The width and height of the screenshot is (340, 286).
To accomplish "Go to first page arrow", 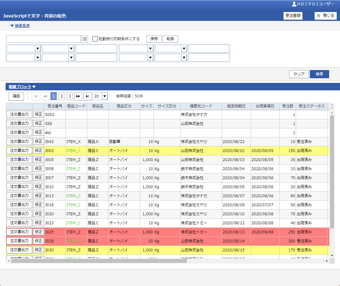I will coord(36,96).
